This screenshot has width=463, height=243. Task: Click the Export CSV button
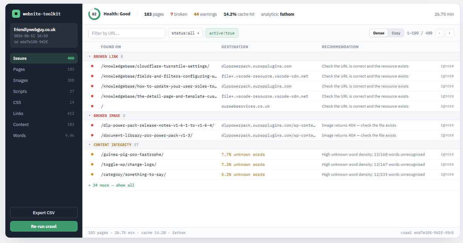pos(44,213)
